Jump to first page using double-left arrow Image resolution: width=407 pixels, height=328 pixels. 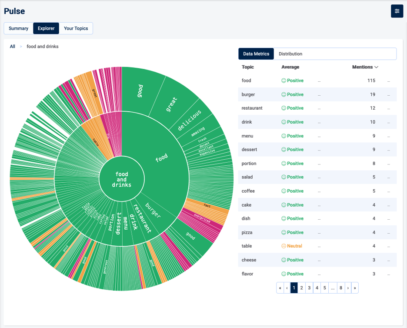[280, 288]
